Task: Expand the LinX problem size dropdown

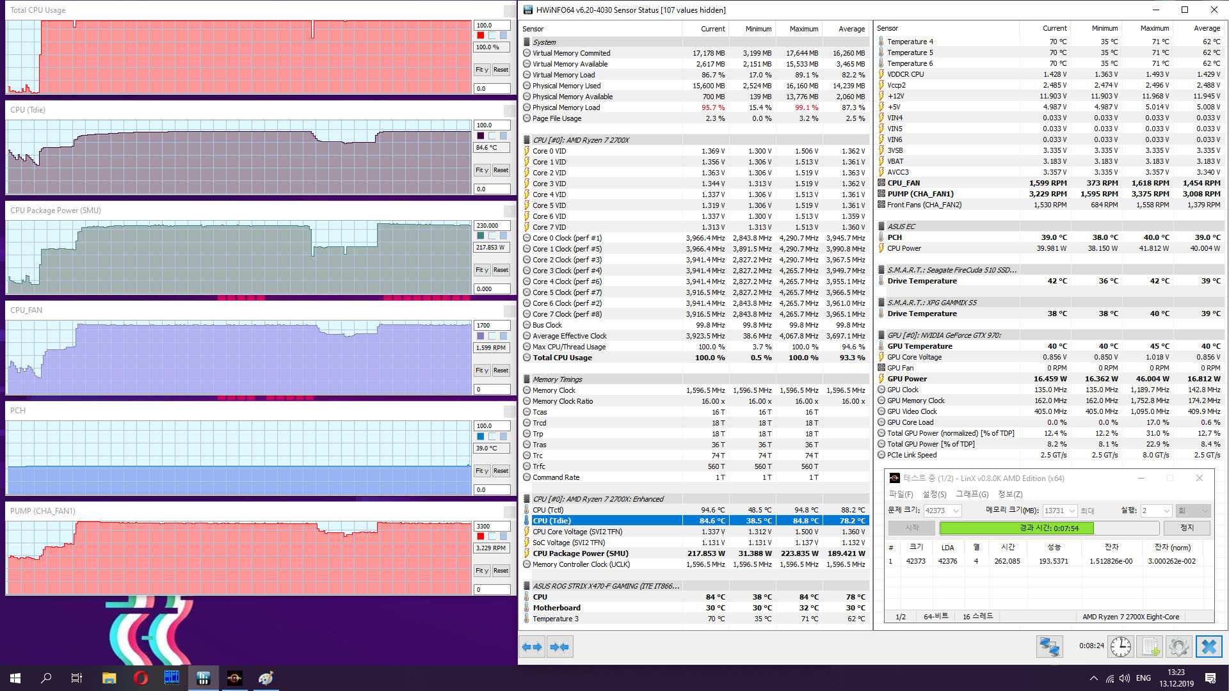Action: (956, 511)
